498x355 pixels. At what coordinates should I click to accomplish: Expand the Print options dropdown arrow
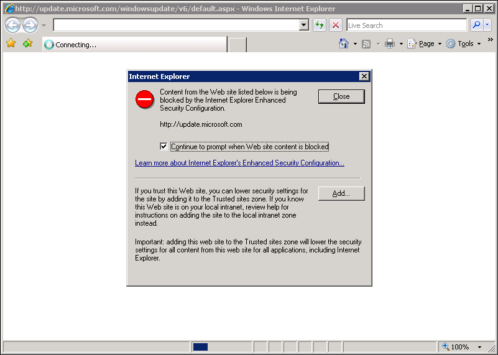[x=401, y=44]
